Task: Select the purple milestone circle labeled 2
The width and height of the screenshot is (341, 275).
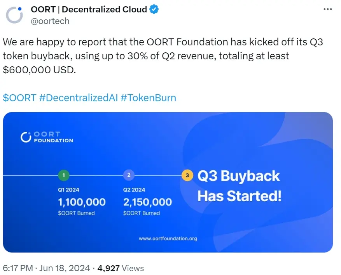Action: 129,175
